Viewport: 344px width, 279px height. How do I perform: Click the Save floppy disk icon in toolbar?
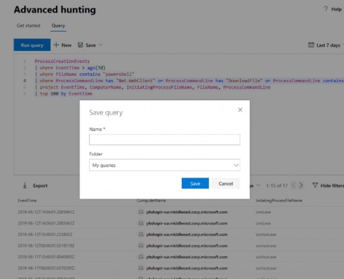81,45
